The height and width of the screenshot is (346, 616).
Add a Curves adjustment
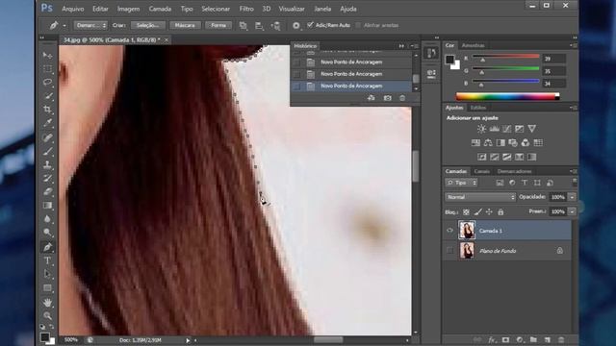click(x=507, y=129)
